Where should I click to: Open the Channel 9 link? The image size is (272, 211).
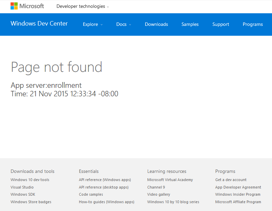click(156, 187)
